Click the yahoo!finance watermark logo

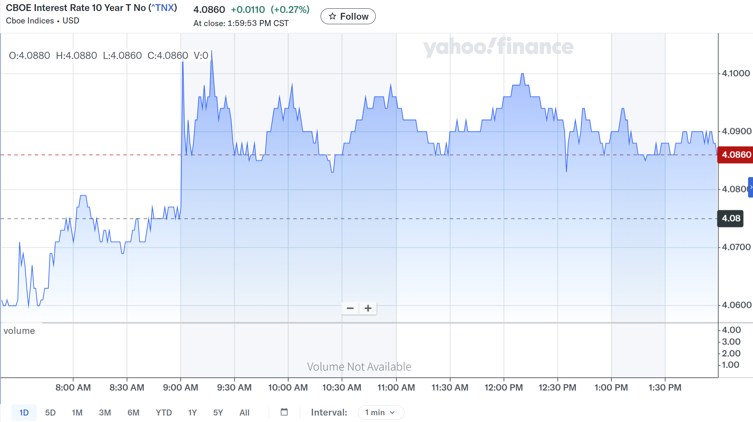point(498,47)
